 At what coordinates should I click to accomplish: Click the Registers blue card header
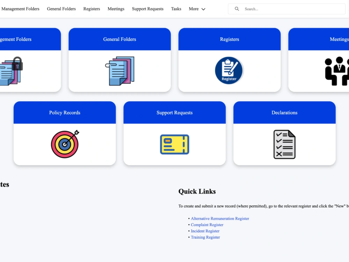click(x=230, y=39)
